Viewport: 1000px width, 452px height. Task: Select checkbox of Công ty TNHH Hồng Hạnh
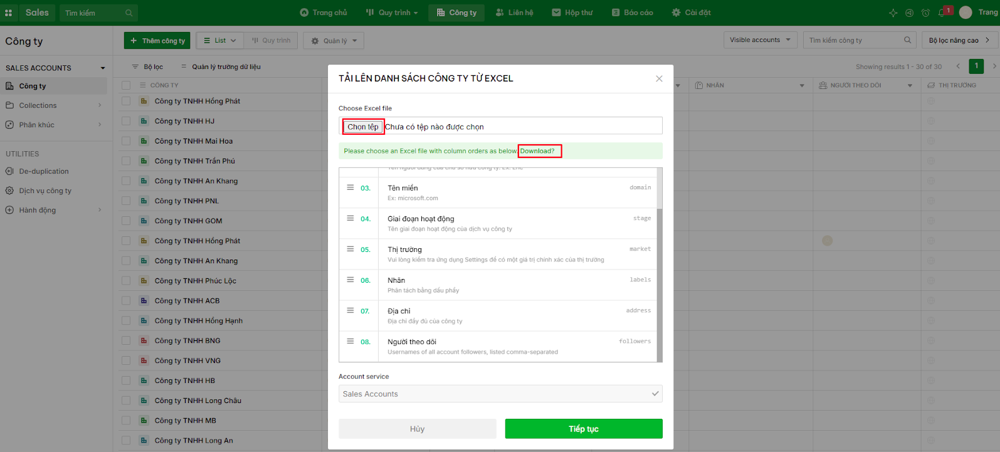click(126, 320)
